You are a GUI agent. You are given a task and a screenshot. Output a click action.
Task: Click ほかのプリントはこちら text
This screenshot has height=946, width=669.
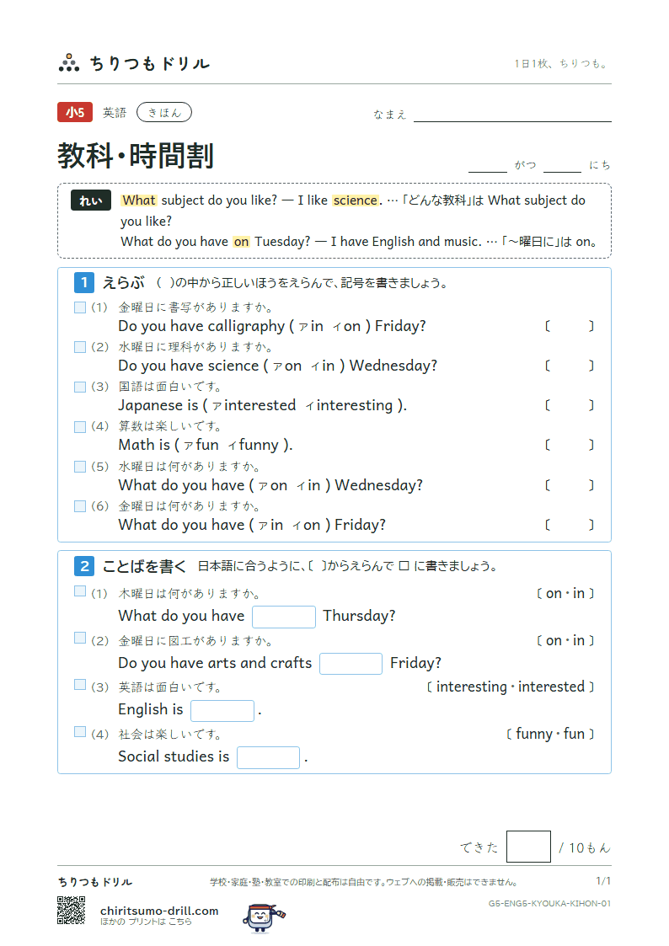tap(146, 922)
